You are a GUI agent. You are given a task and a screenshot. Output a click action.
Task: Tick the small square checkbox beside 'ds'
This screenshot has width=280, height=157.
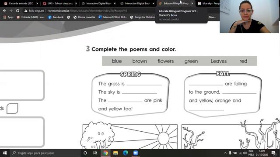[x=12, y=109]
